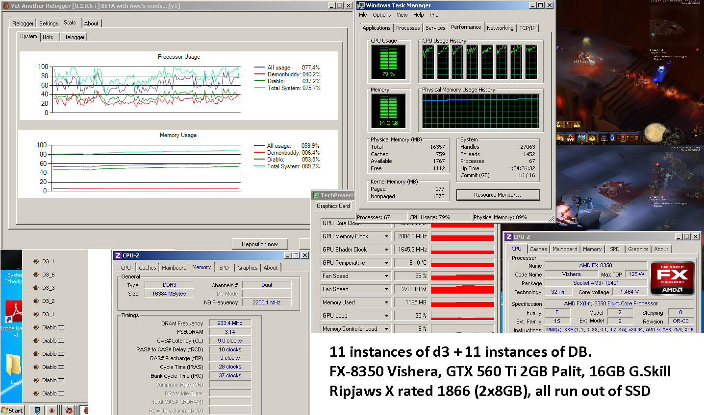Click the Yet Another Relogger title icon
704x415 pixels.
click(x=6, y=6)
